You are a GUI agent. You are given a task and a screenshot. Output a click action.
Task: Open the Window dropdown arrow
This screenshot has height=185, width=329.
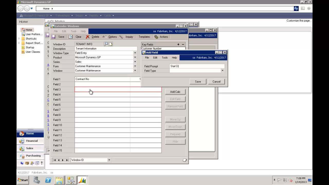tap(135, 70)
